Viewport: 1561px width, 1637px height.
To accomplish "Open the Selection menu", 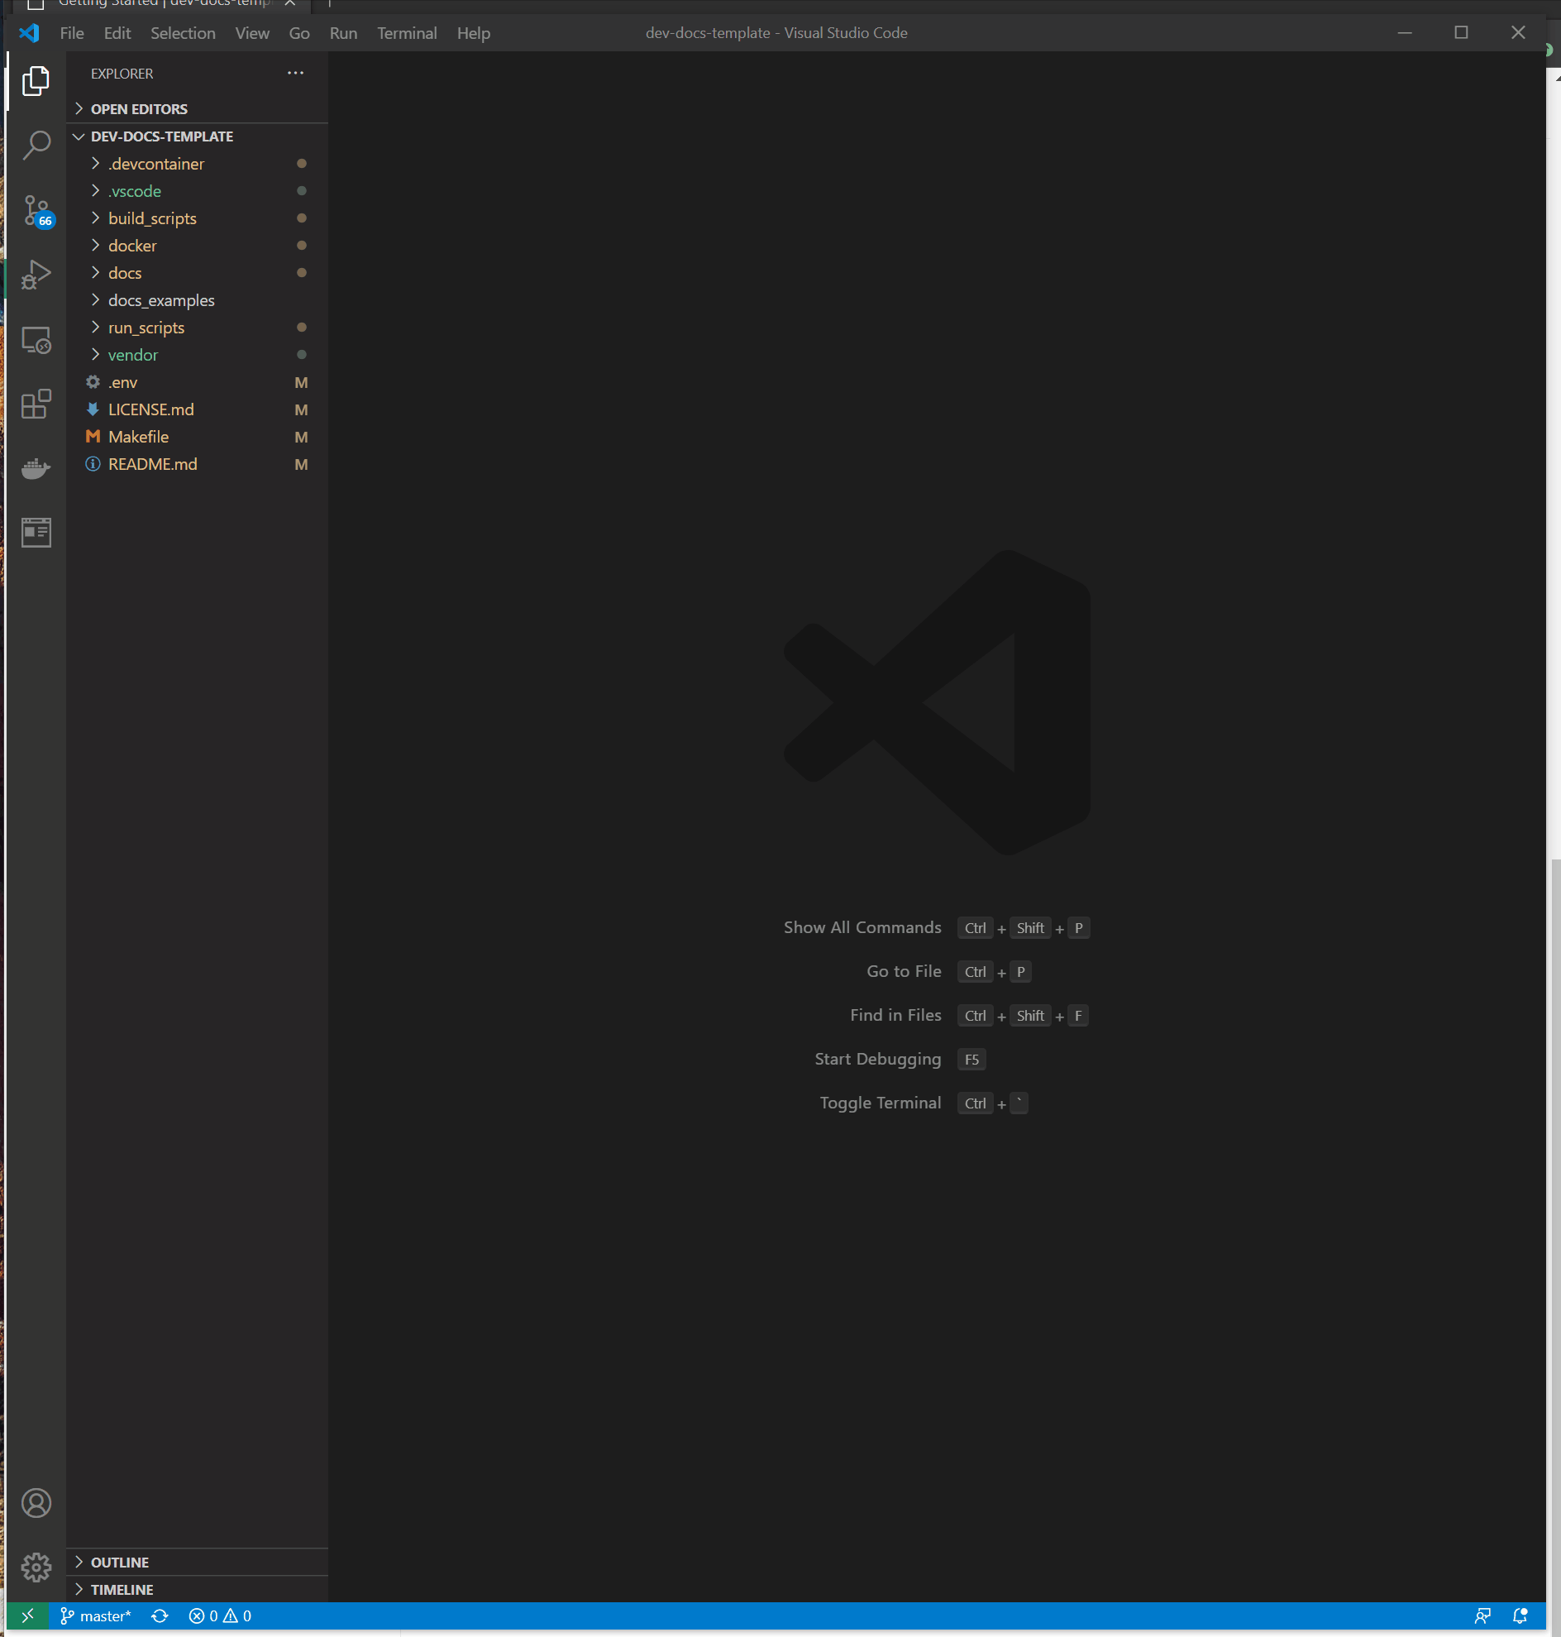I will click(182, 33).
